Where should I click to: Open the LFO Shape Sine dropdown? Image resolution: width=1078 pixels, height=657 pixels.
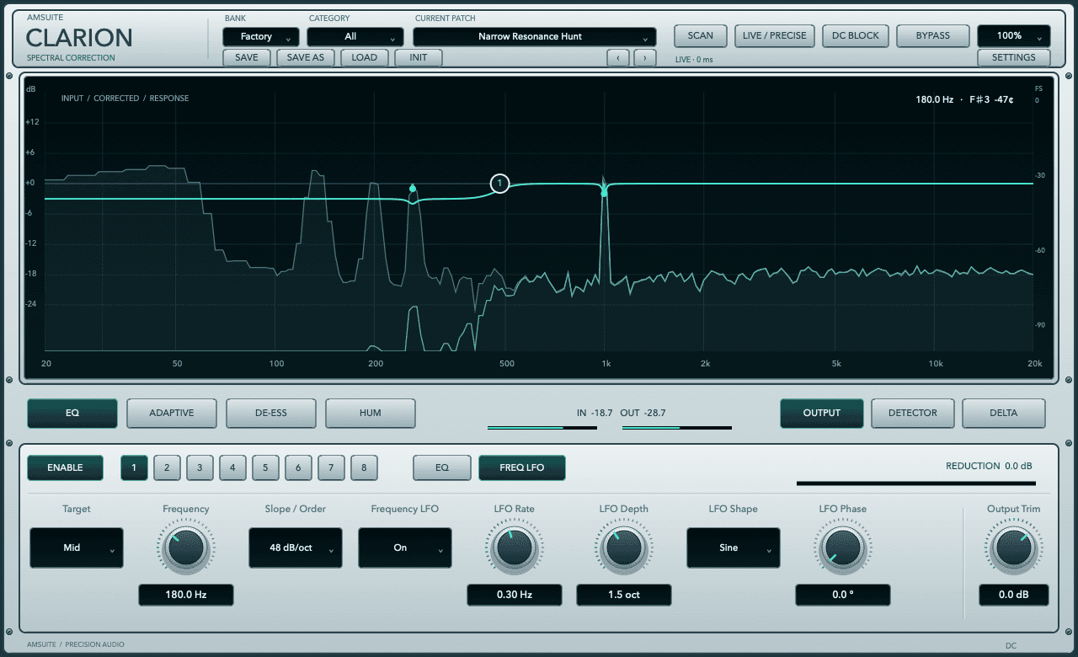coord(734,547)
